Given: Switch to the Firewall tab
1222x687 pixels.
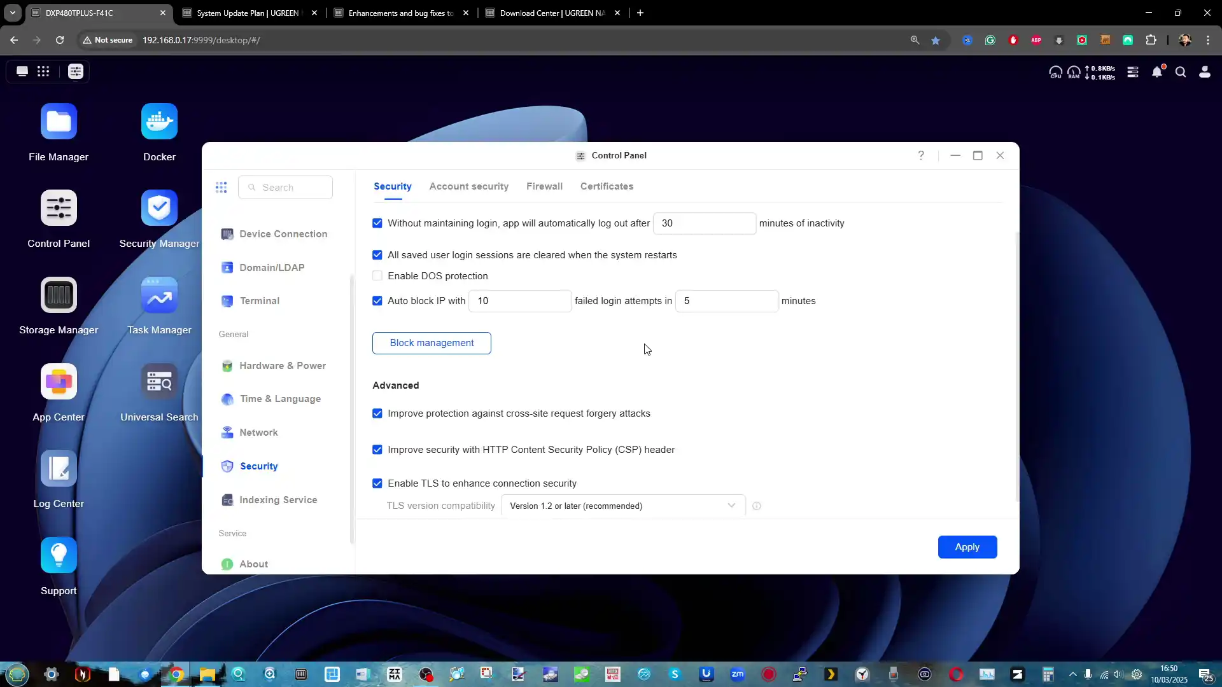Looking at the screenshot, I should coord(544,186).
